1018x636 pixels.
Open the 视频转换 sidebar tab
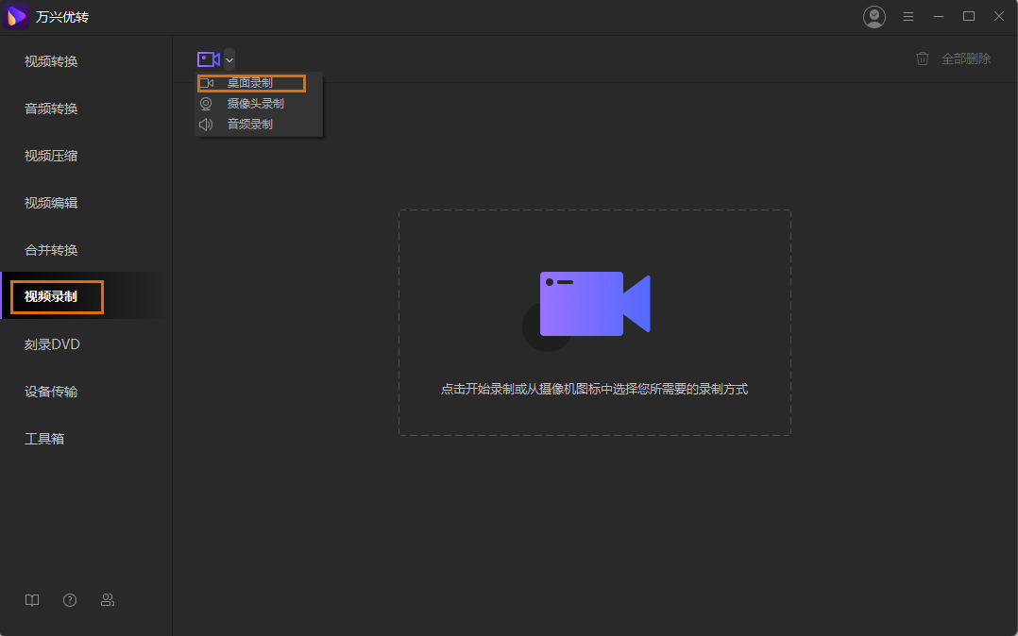(51, 61)
